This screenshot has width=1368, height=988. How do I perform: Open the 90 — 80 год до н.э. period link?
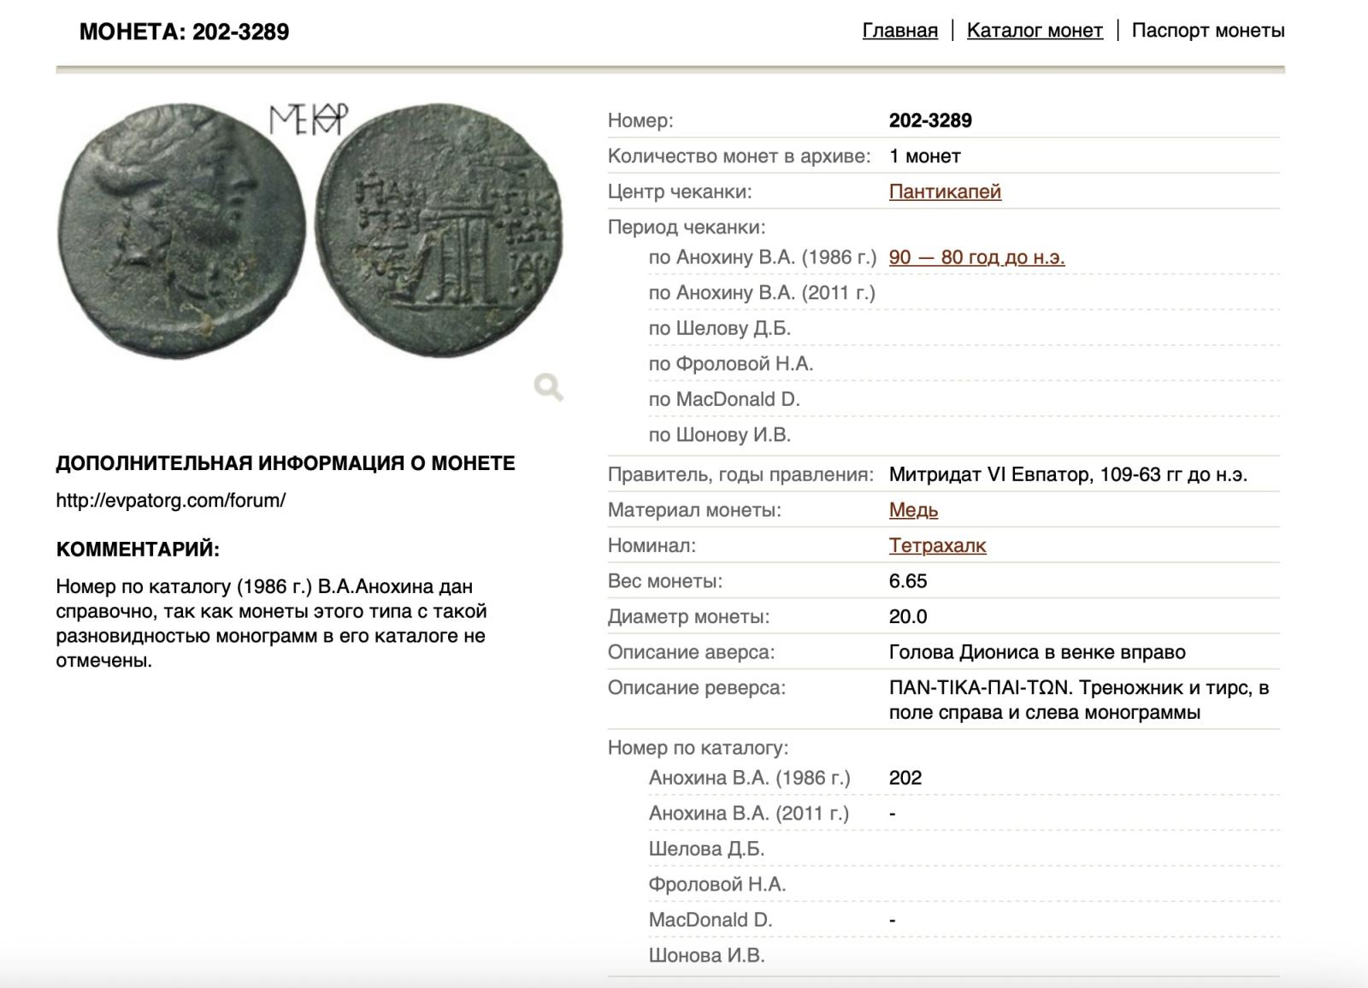[x=976, y=257]
